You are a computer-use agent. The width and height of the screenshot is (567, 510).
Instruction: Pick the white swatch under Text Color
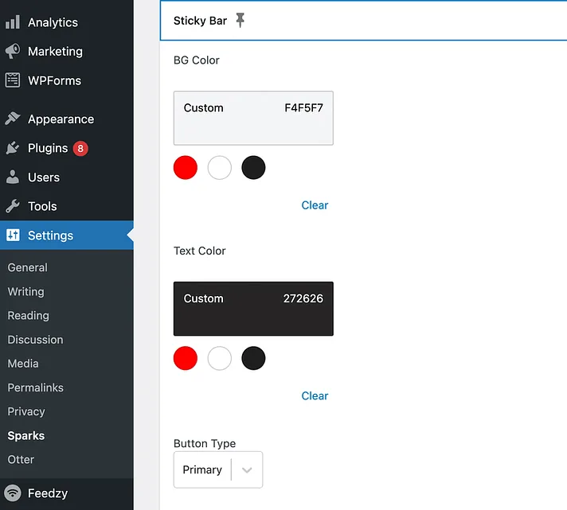(x=220, y=358)
